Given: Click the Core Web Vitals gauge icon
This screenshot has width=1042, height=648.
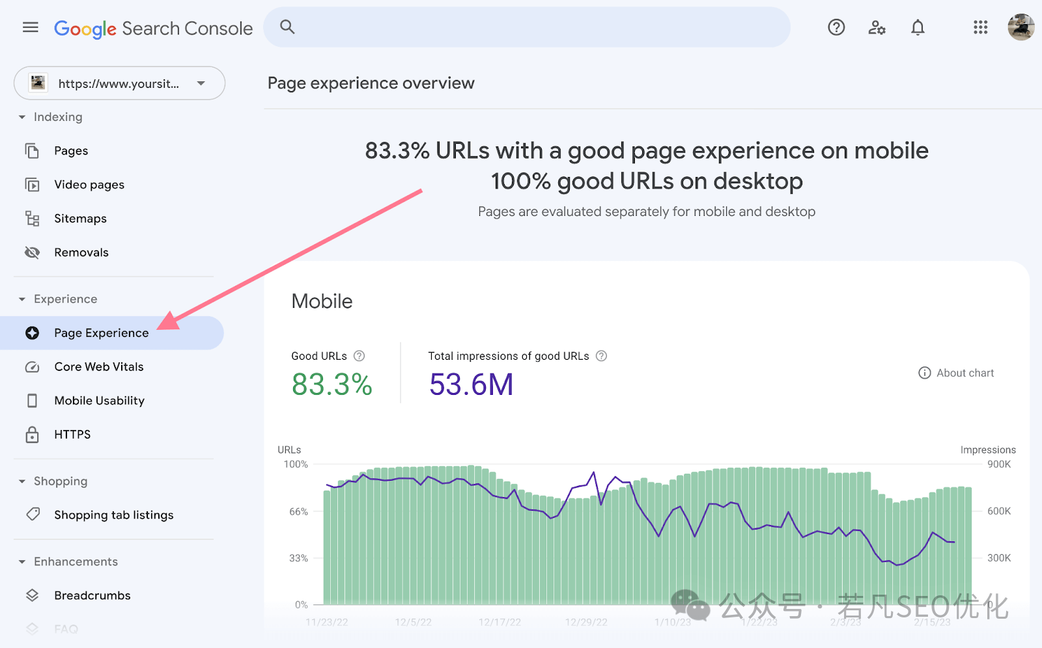Looking at the screenshot, I should [x=32, y=367].
